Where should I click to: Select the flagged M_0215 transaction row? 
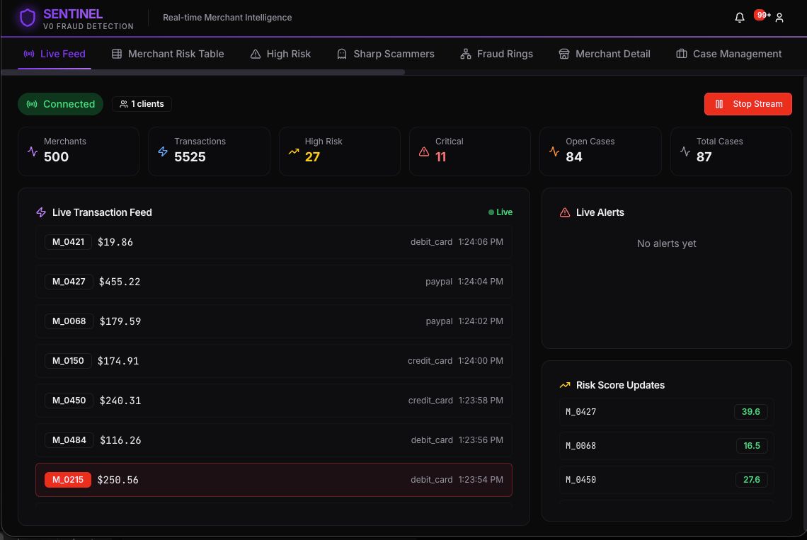click(273, 479)
